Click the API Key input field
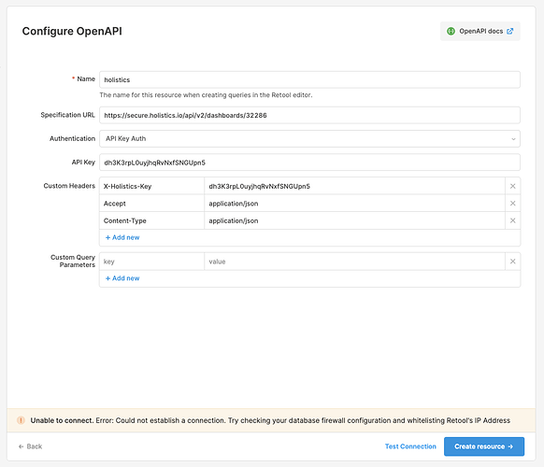 click(x=309, y=163)
